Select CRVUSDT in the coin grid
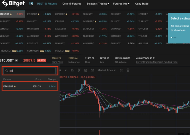Image resolution: width=190 pixels, height=135 pixels. click(x=150, y=29)
